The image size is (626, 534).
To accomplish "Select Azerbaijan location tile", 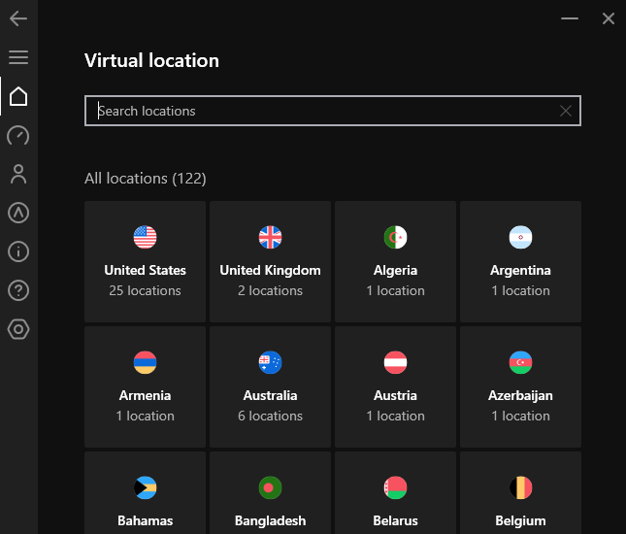I will coord(520,387).
